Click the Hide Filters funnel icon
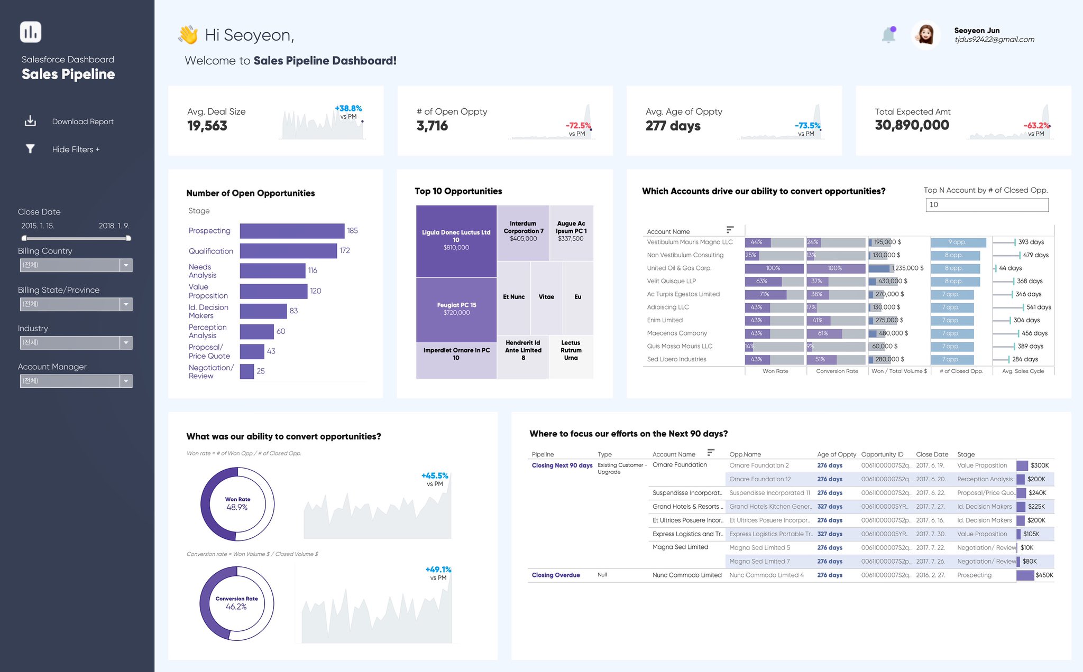1083x672 pixels. 30,148
